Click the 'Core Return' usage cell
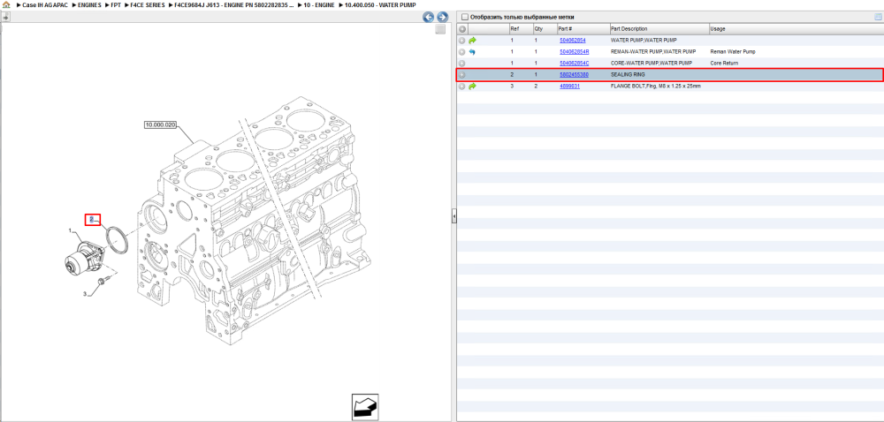Viewport: 884px width, 422px height. (723, 64)
